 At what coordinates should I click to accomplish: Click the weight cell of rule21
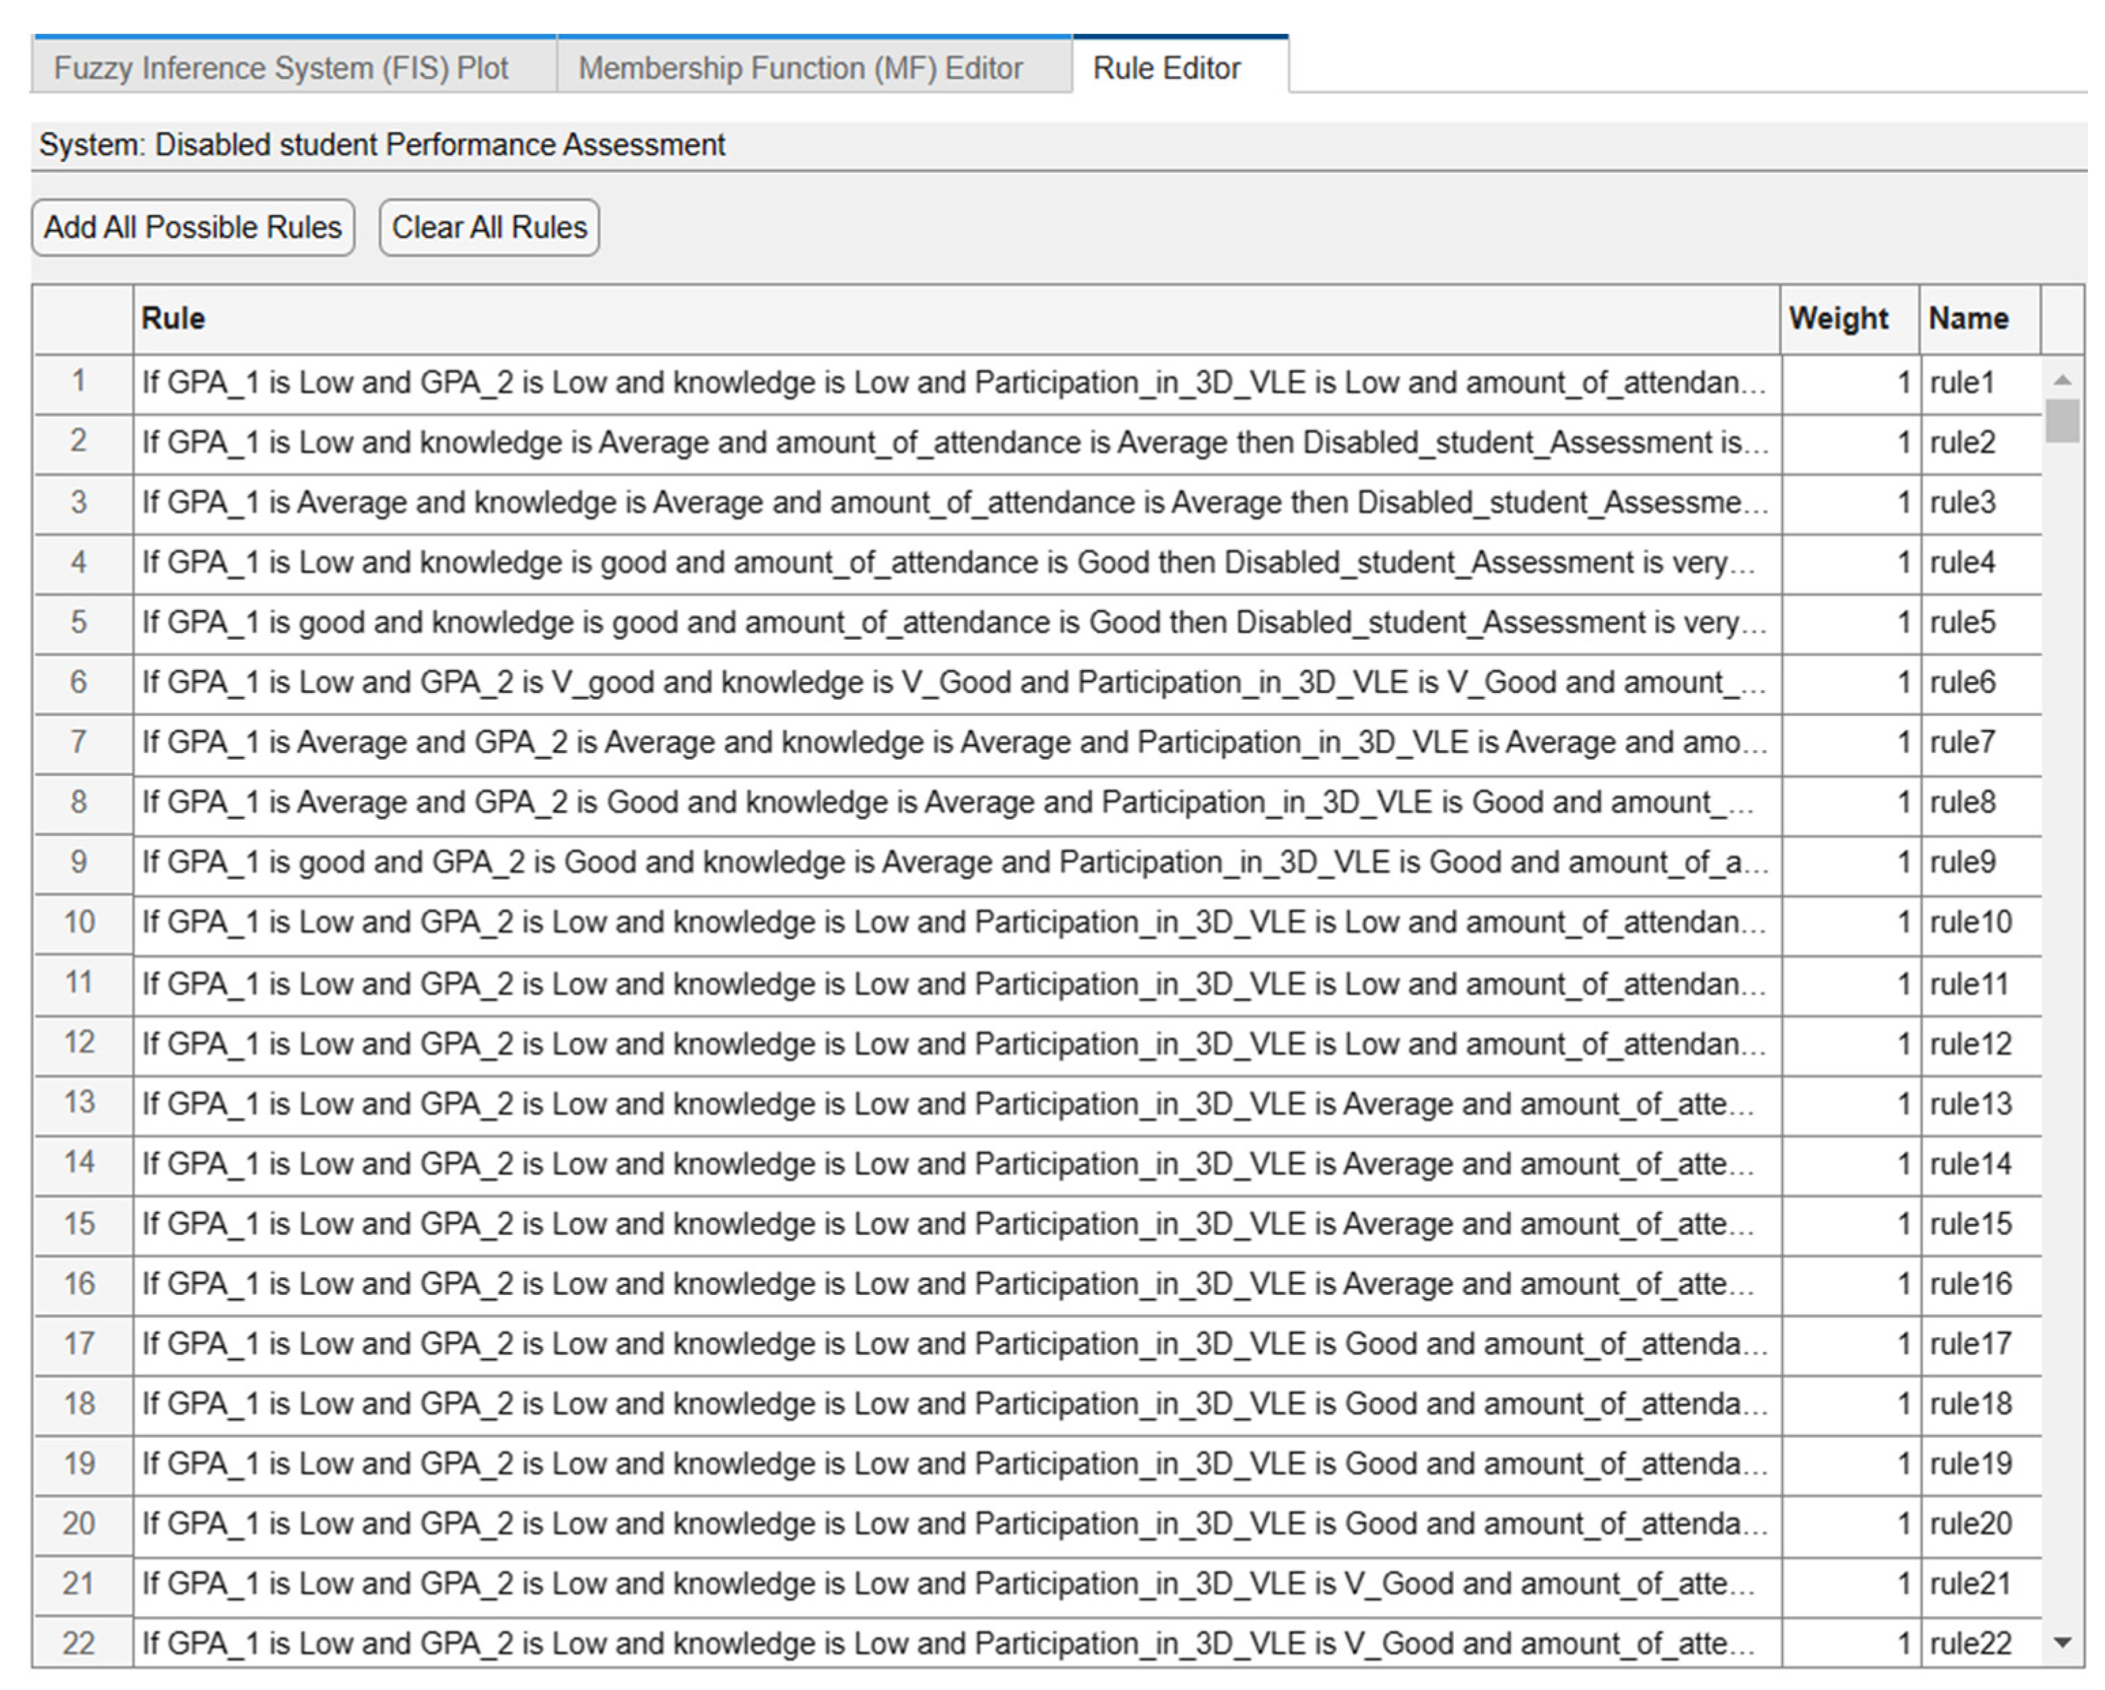[1849, 1583]
